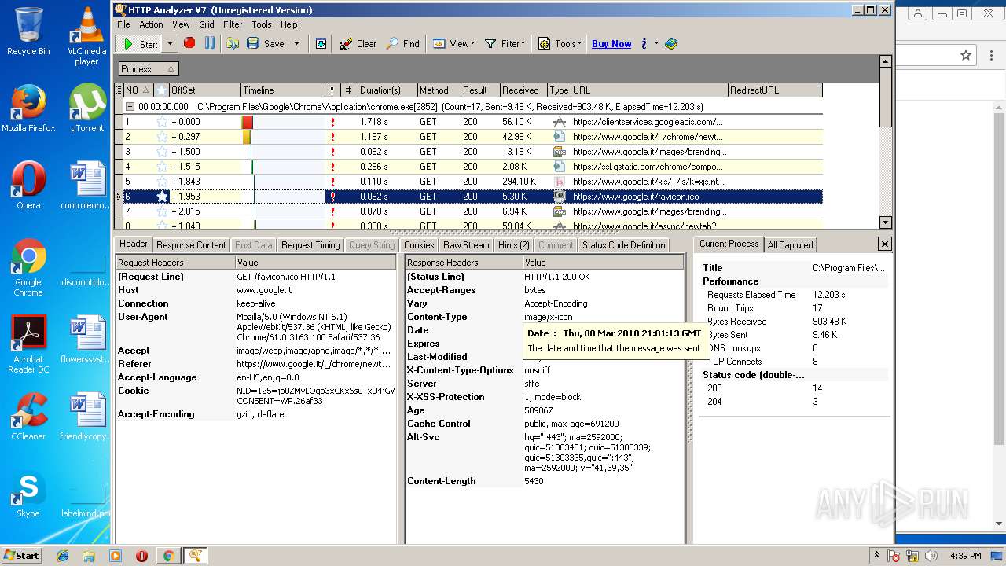The image size is (1006, 566).
Task: Open the Tools dropdown in toolbar
Action: [x=560, y=44]
